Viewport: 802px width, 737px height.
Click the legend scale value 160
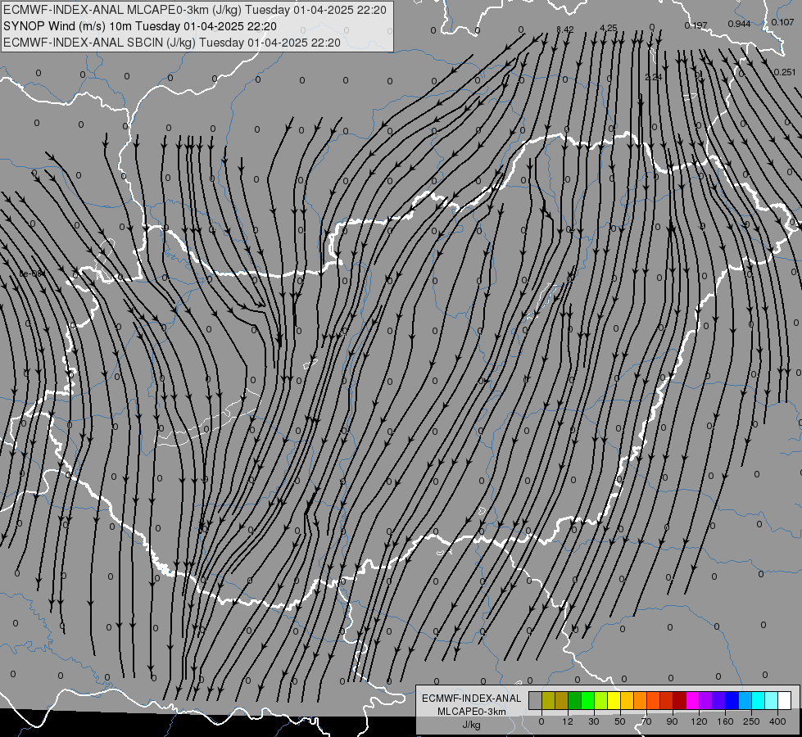pyautogui.click(x=725, y=721)
